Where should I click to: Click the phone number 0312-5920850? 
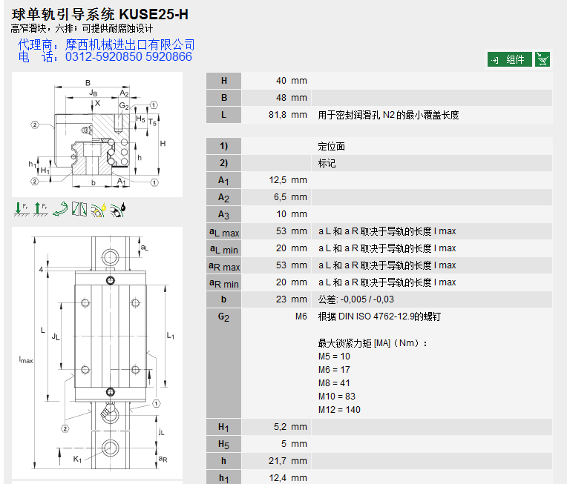coord(103,57)
